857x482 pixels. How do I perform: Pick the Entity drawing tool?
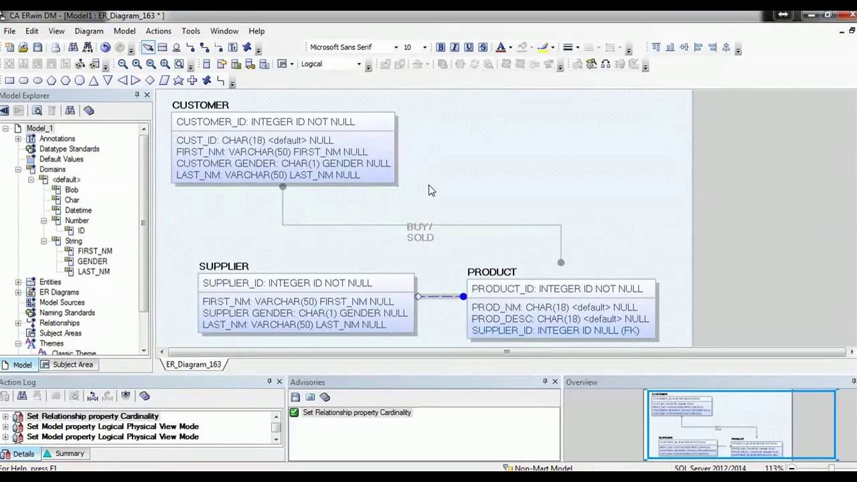[x=163, y=48]
